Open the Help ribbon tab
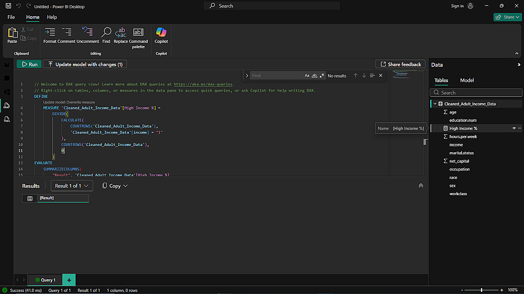Image resolution: width=524 pixels, height=294 pixels. click(52, 17)
